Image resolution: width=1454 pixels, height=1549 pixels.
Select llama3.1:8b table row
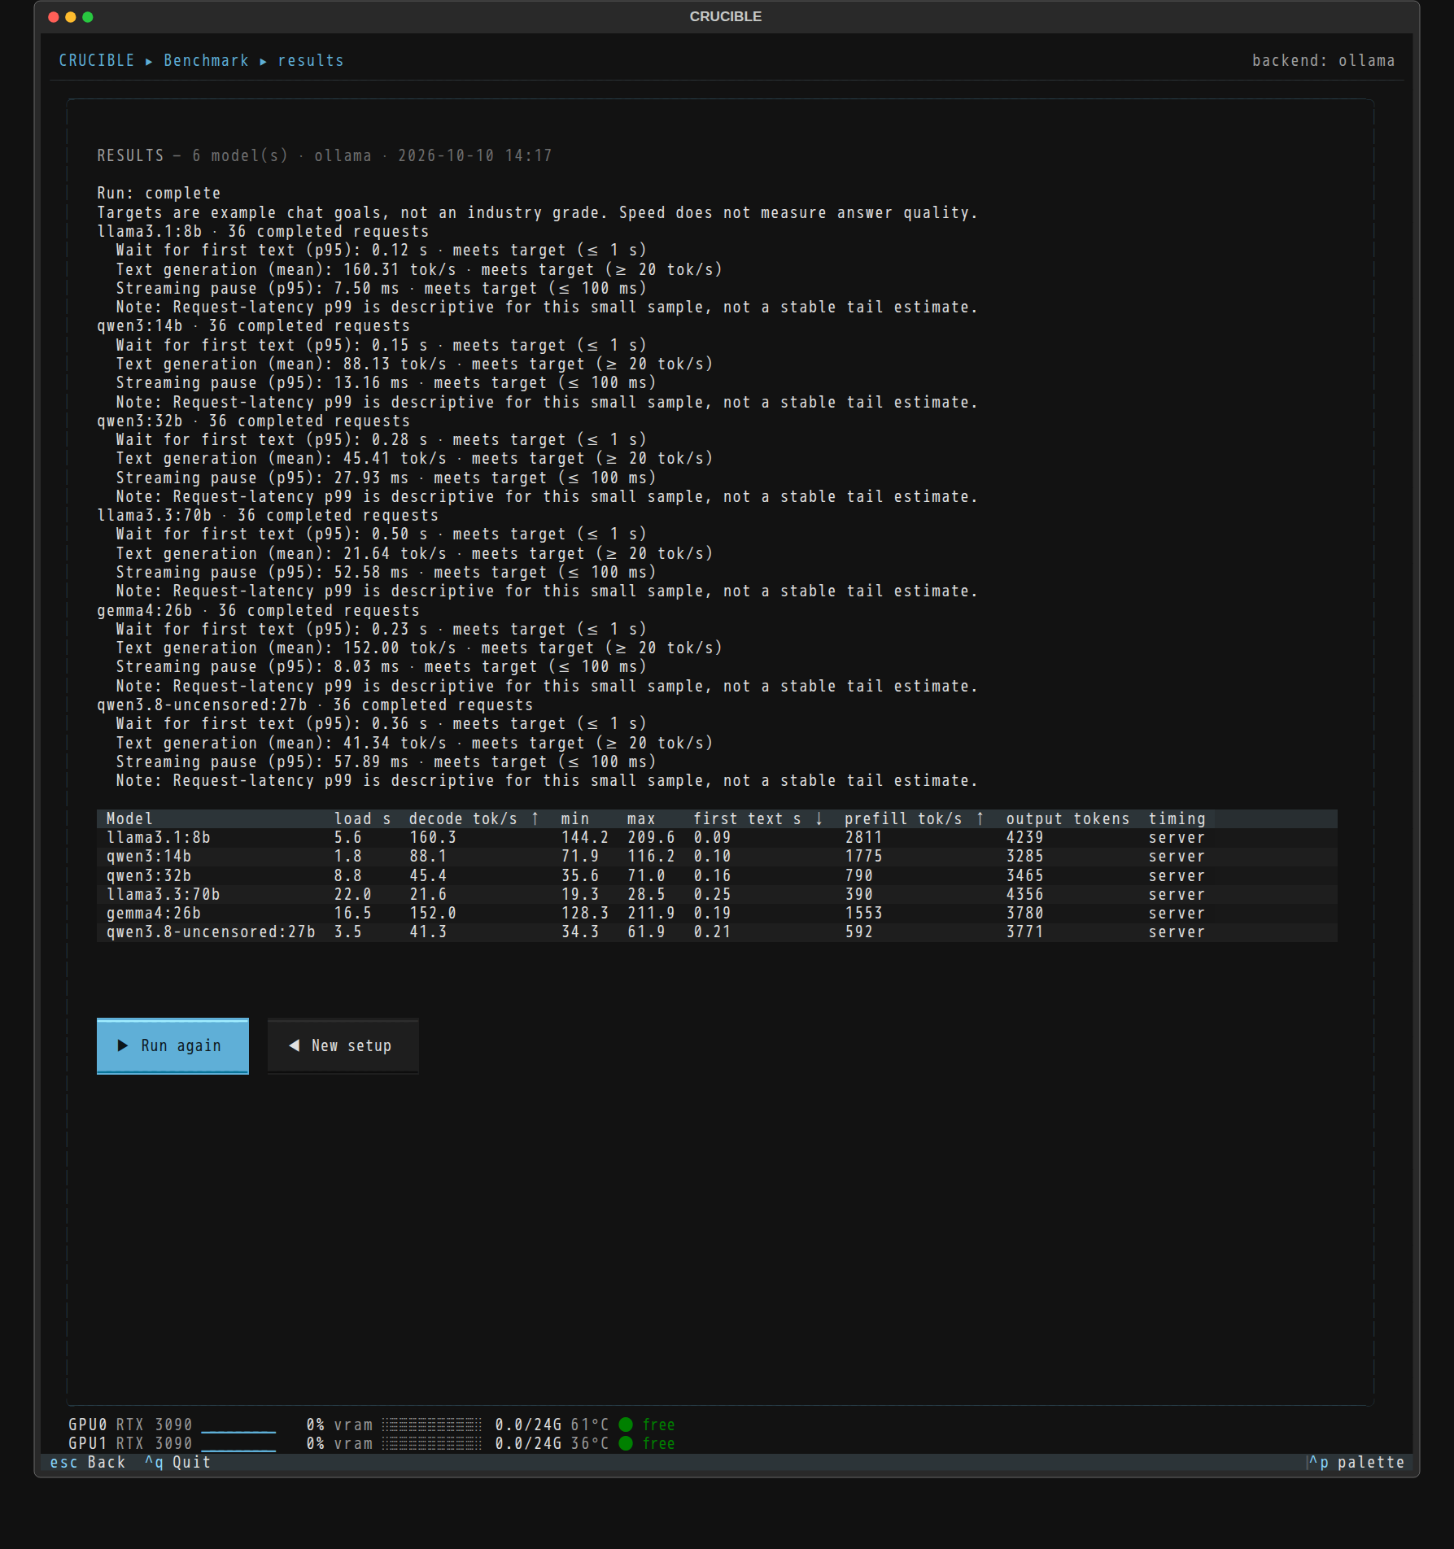[717, 837]
